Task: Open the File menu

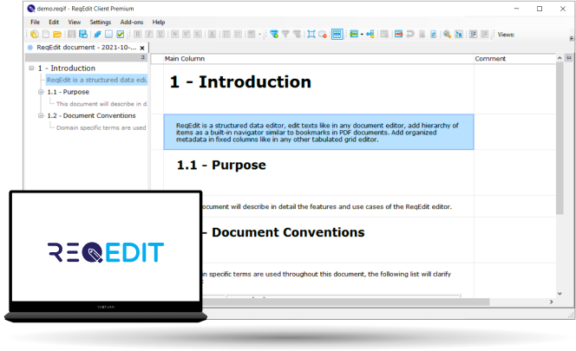Action: [35, 22]
